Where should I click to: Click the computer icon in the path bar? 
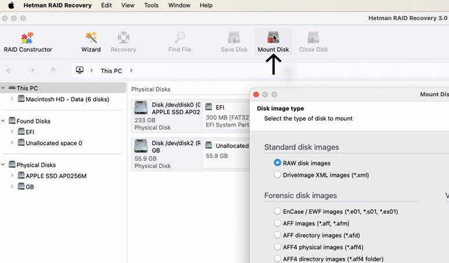tap(80, 70)
